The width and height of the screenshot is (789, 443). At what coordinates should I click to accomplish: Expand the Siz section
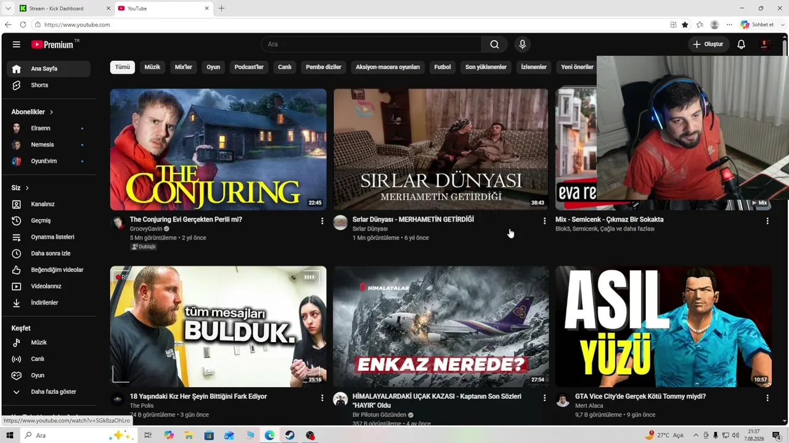(x=20, y=188)
